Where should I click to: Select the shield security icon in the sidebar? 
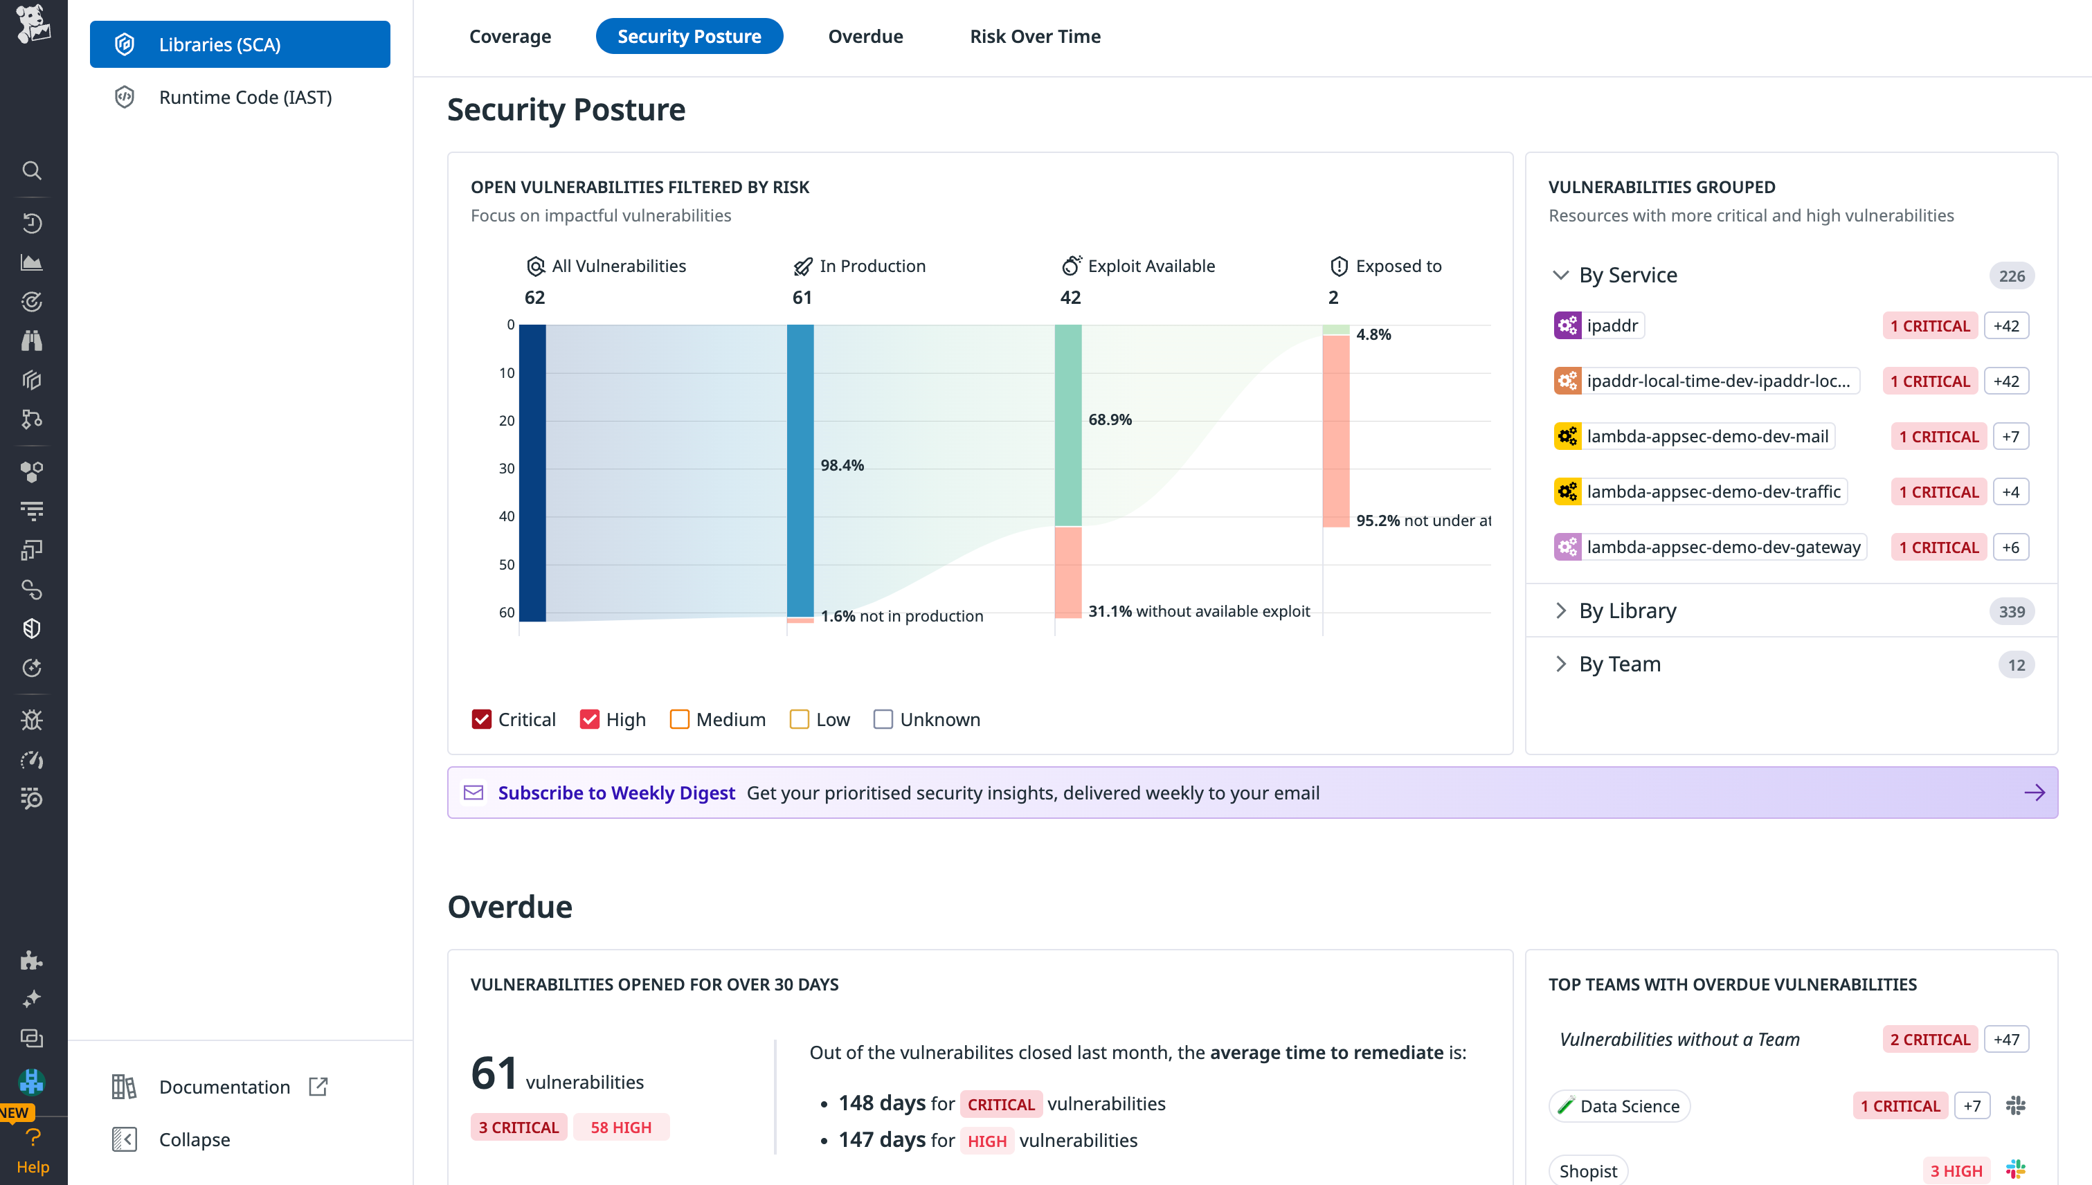click(x=33, y=628)
